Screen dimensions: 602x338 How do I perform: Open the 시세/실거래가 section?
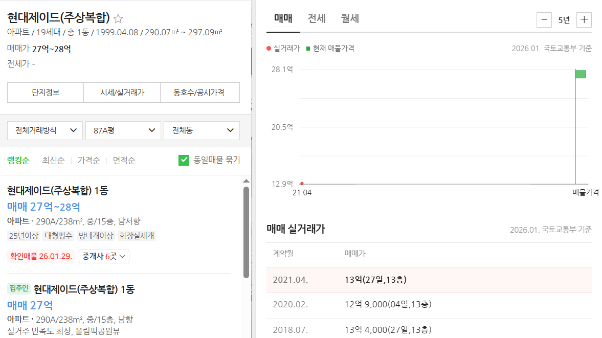(x=122, y=93)
